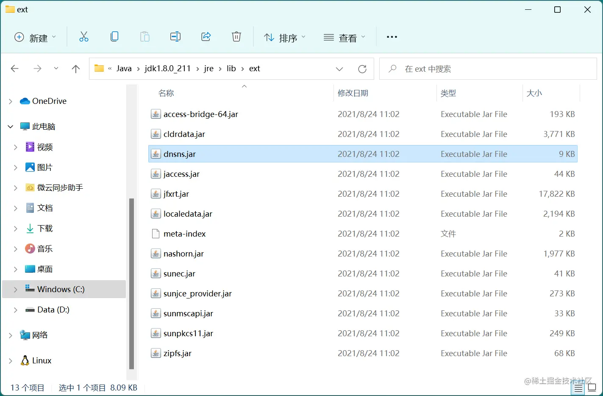Switch to details view icon in status bar
Viewport: 603px width, 396px height.
[578, 388]
